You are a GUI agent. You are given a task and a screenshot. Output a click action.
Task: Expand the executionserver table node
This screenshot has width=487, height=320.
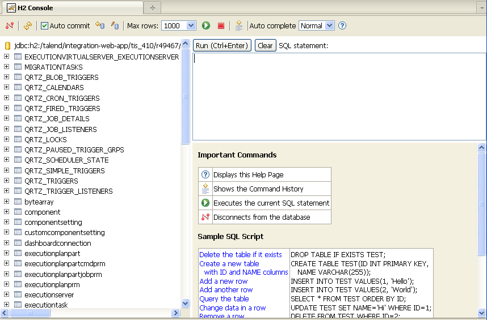point(7,295)
